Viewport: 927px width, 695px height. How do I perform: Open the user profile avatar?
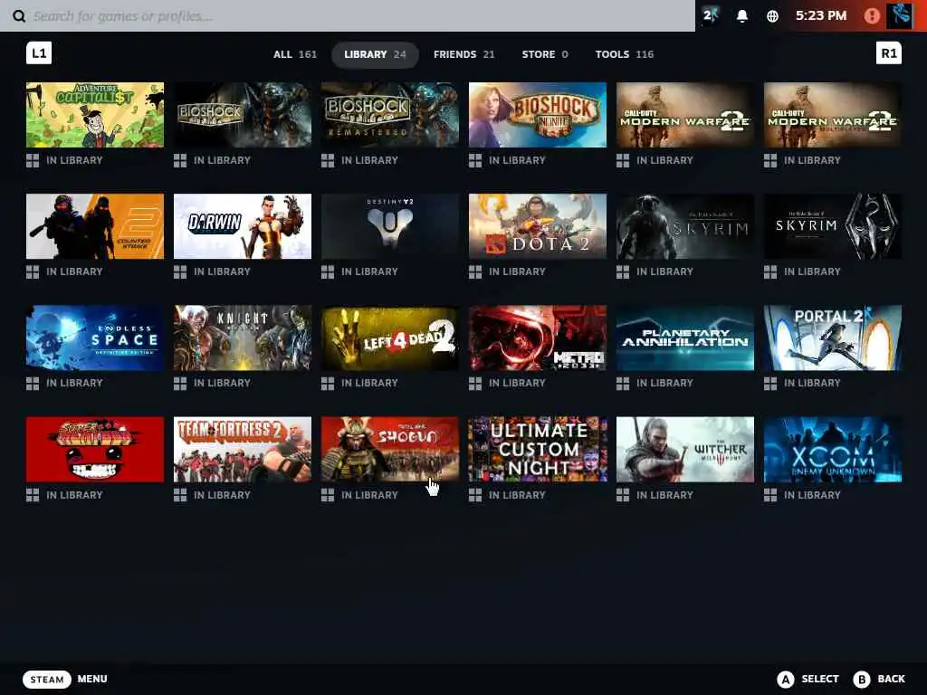[899, 15]
